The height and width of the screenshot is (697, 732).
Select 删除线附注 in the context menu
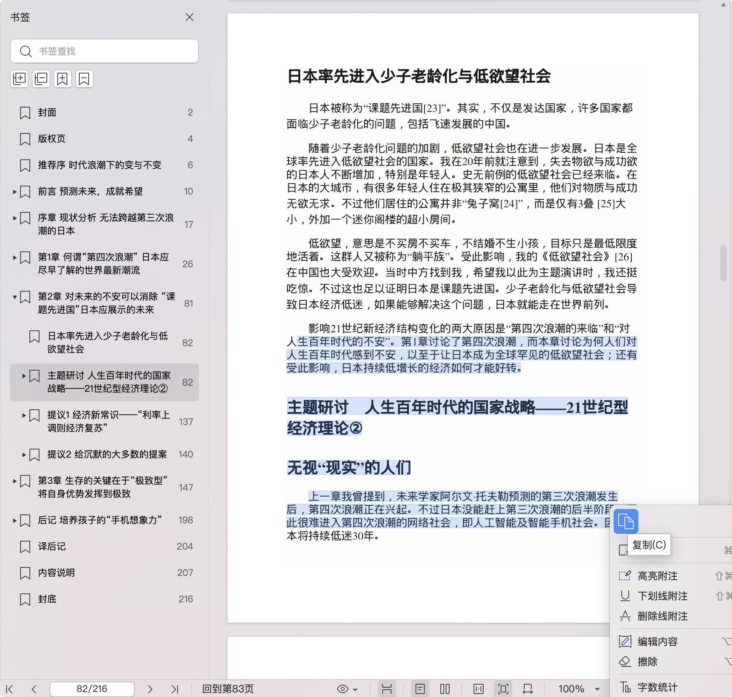coord(662,616)
